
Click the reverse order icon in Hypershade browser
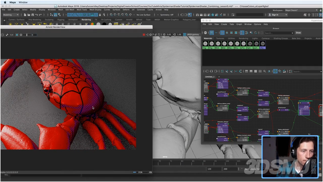point(256,33)
